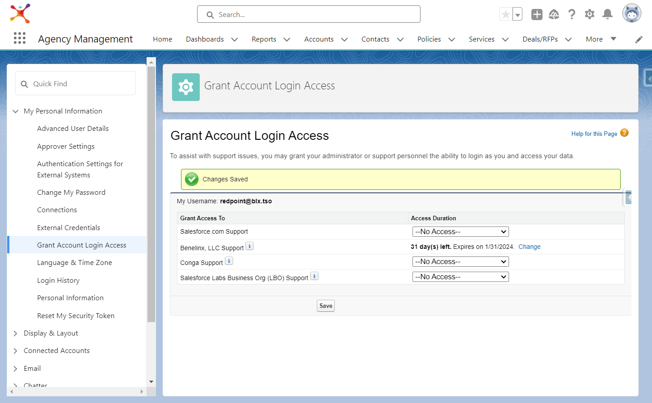The image size is (652, 403).
Task: Open the More navigation menu
Action: click(601, 39)
